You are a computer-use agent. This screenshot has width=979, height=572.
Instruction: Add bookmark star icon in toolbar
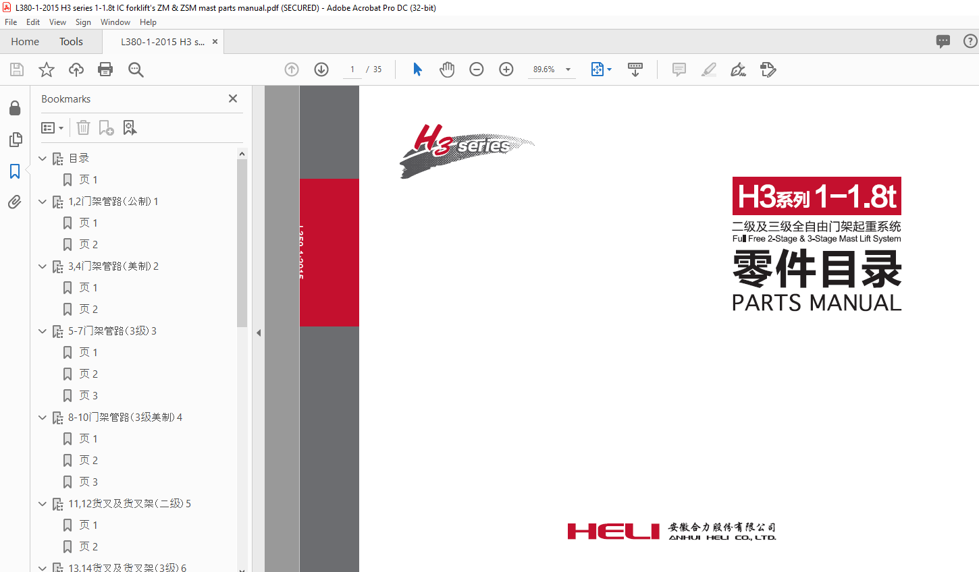[47, 69]
